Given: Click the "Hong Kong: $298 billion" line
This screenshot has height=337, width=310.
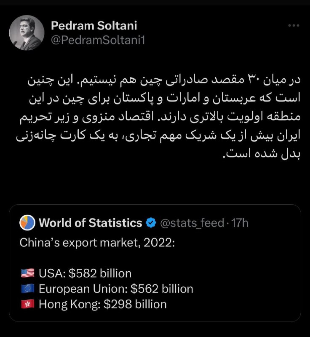Looking at the screenshot, I should (102, 304).
